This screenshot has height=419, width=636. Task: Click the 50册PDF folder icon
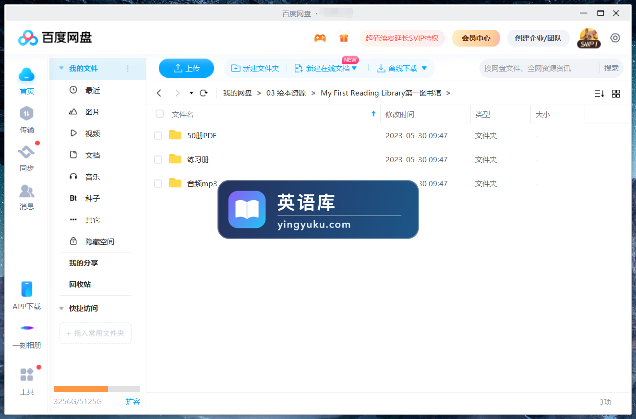[175, 135]
